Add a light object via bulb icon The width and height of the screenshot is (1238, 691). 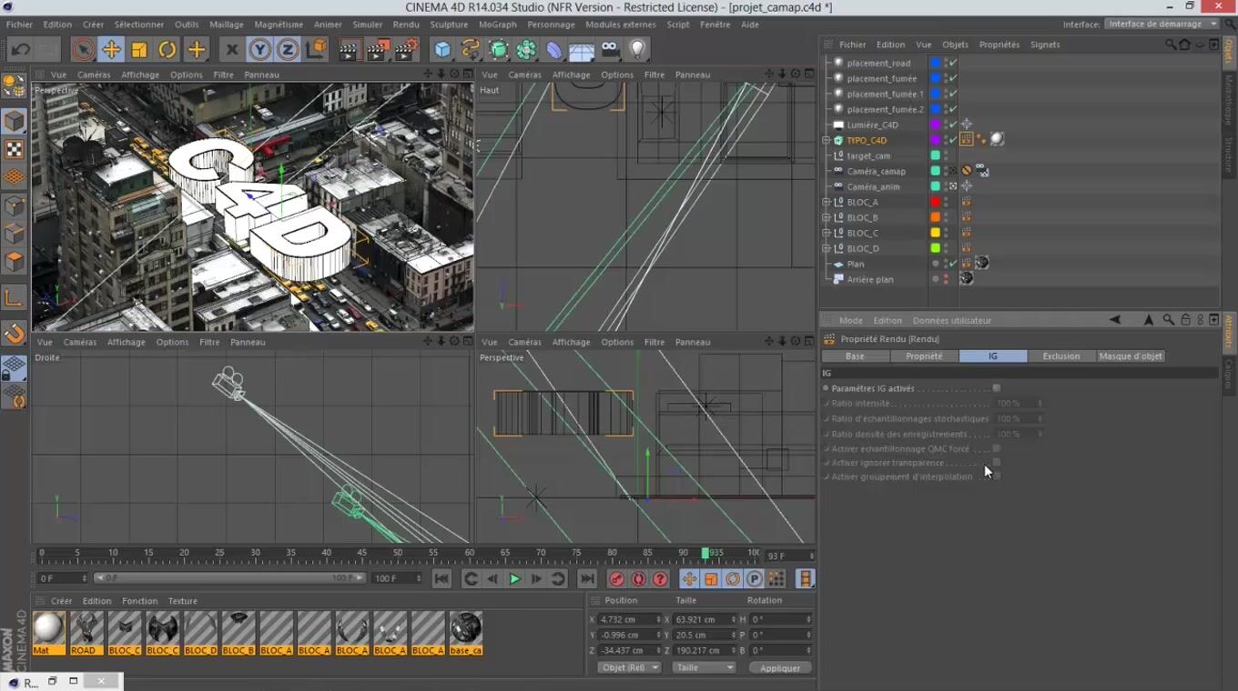click(x=638, y=49)
